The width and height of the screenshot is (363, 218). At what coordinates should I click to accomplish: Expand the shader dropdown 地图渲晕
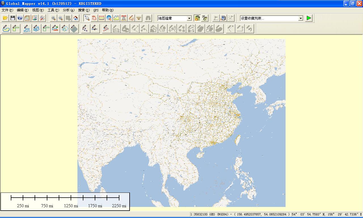[x=189, y=18]
